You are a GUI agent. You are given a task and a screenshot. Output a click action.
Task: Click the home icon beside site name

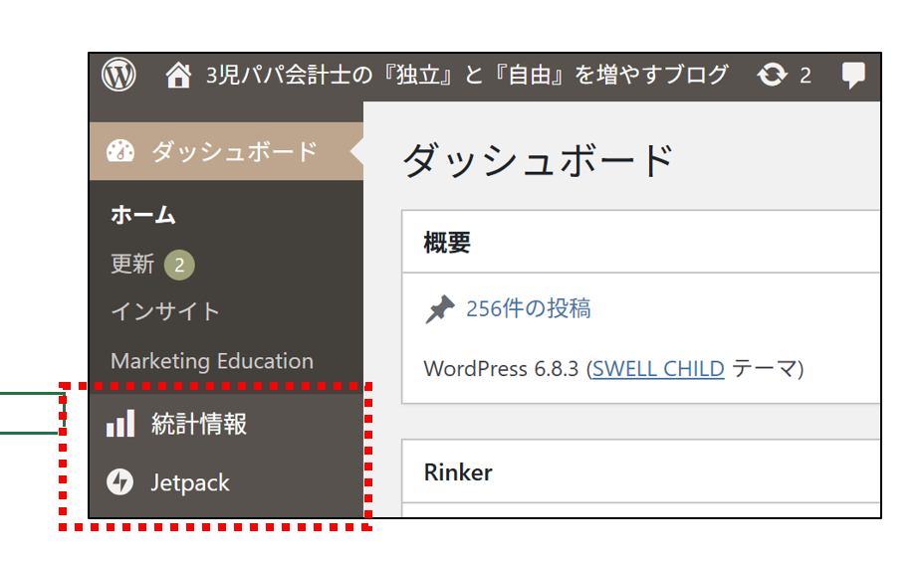click(x=178, y=75)
